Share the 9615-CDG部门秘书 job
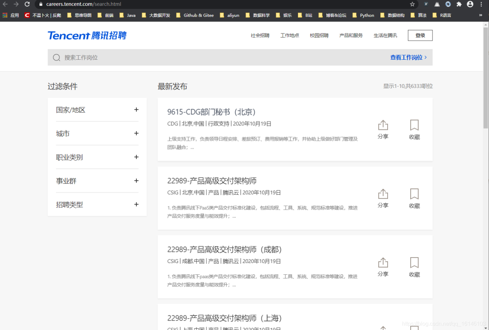This screenshot has width=489, height=330. point(383,129)
